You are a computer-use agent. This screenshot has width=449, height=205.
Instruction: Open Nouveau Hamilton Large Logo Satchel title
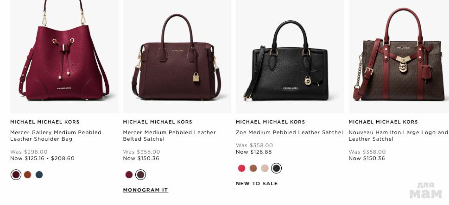(x=398, y=136)
